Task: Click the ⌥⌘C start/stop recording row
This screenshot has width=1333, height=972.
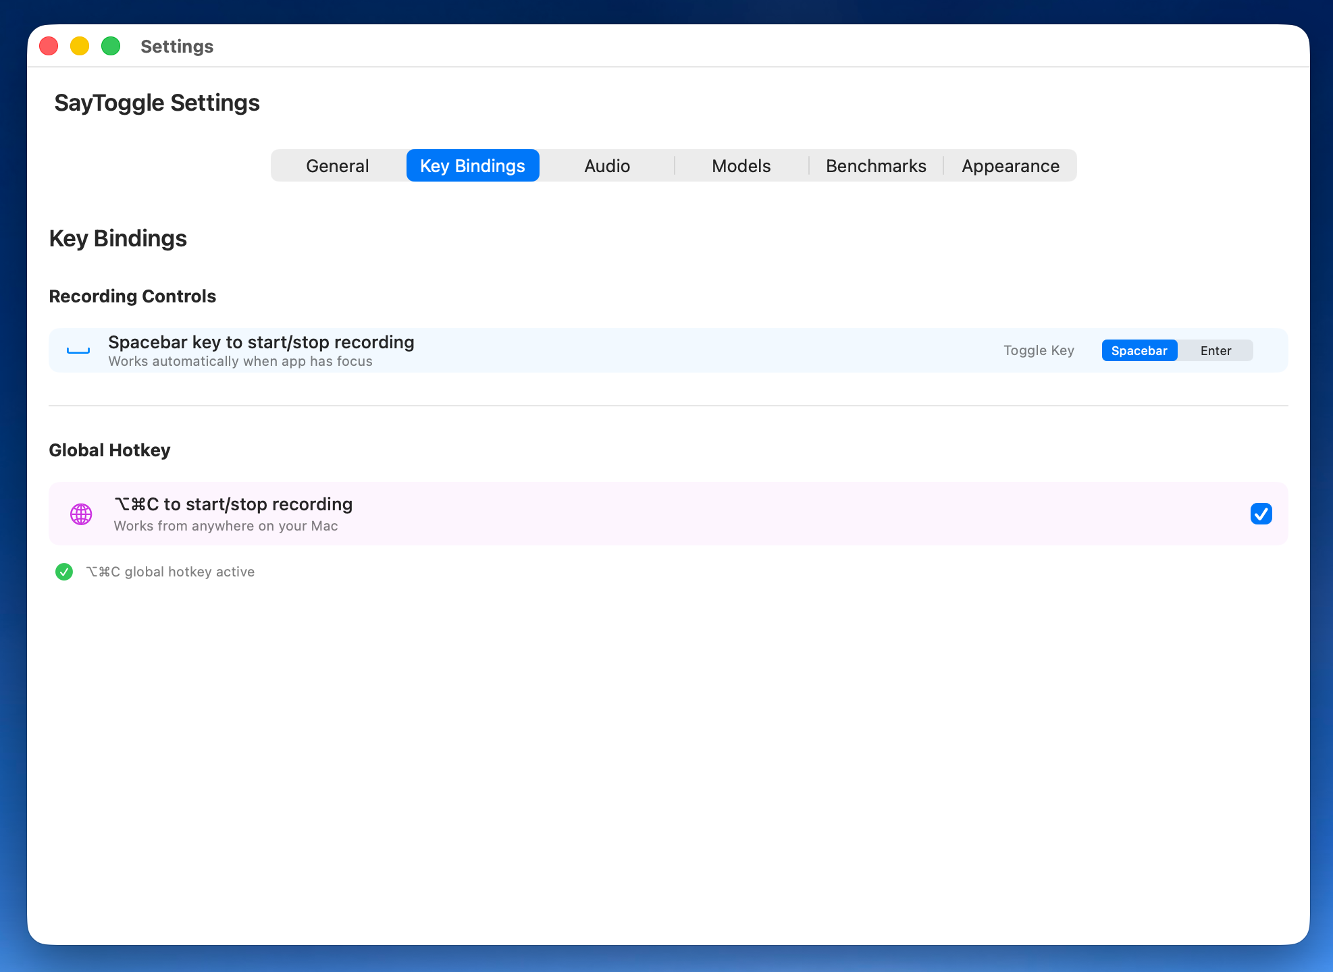Action: (x=473, y=514)
